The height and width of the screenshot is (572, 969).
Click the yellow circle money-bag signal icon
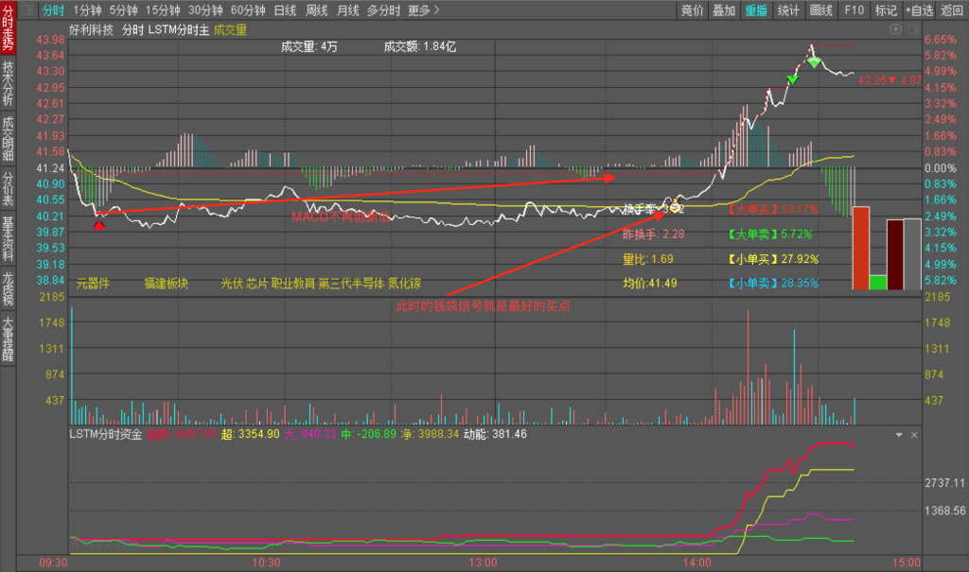[675, 207]
